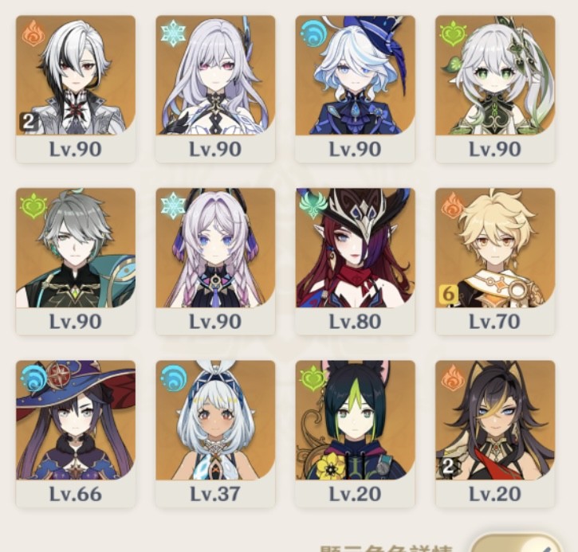Click the Lv.70 level label under Traveler
The height and width of the screenshot is (552, 578).
click(x=495, y=322)
